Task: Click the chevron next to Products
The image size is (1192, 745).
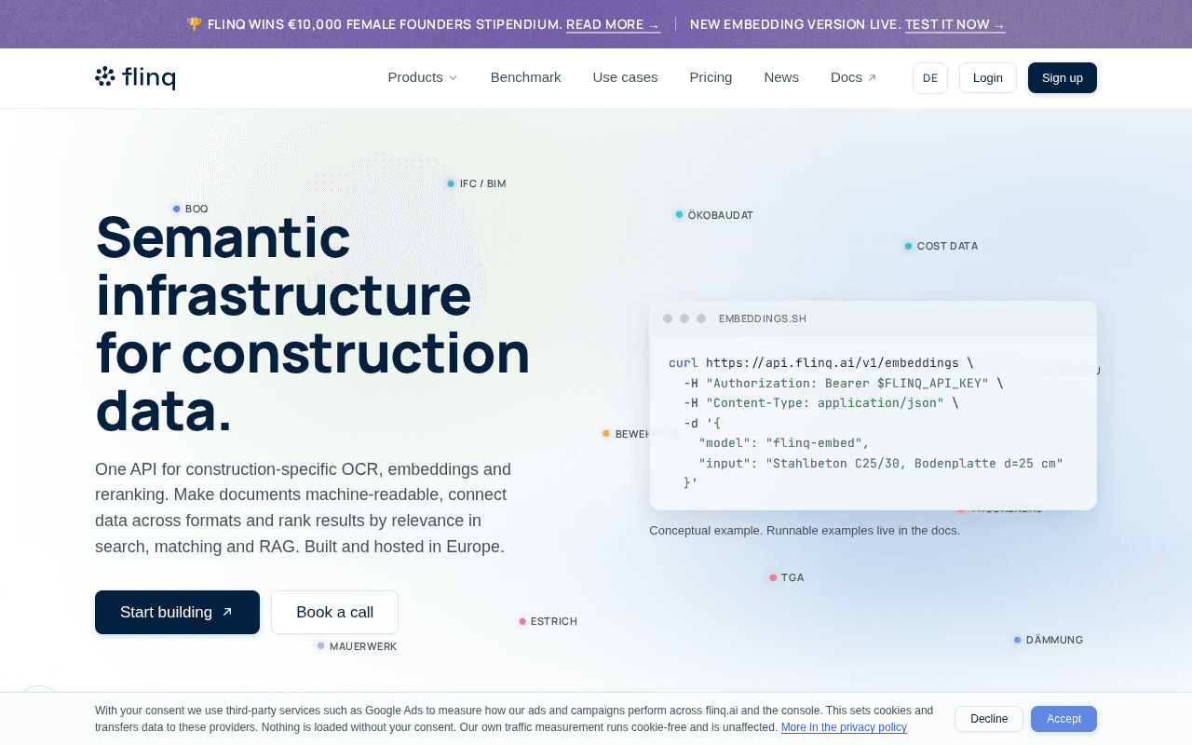Action: tap(453, 78)
